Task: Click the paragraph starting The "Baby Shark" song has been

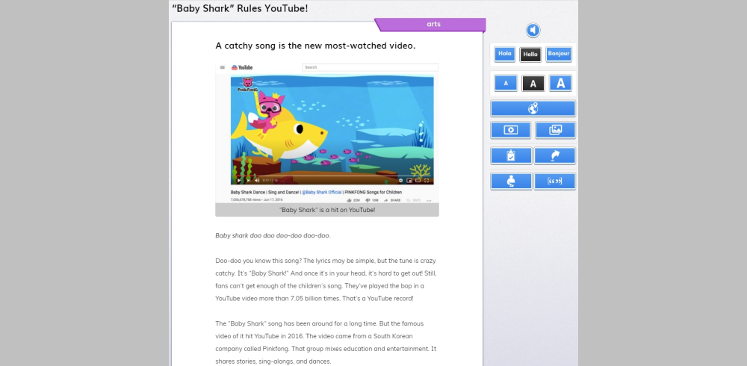Action: [x=326, y=342]
